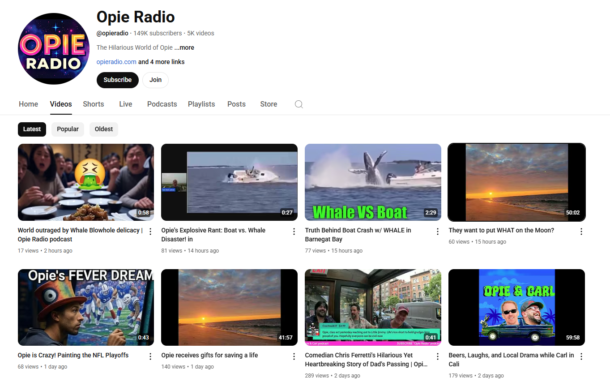
Task: Play the 50:02 sunset beach thumbnail
Action: point(516,182)
